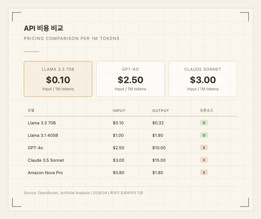
Task: Click the gold accent line below the title
Action: 31,51
